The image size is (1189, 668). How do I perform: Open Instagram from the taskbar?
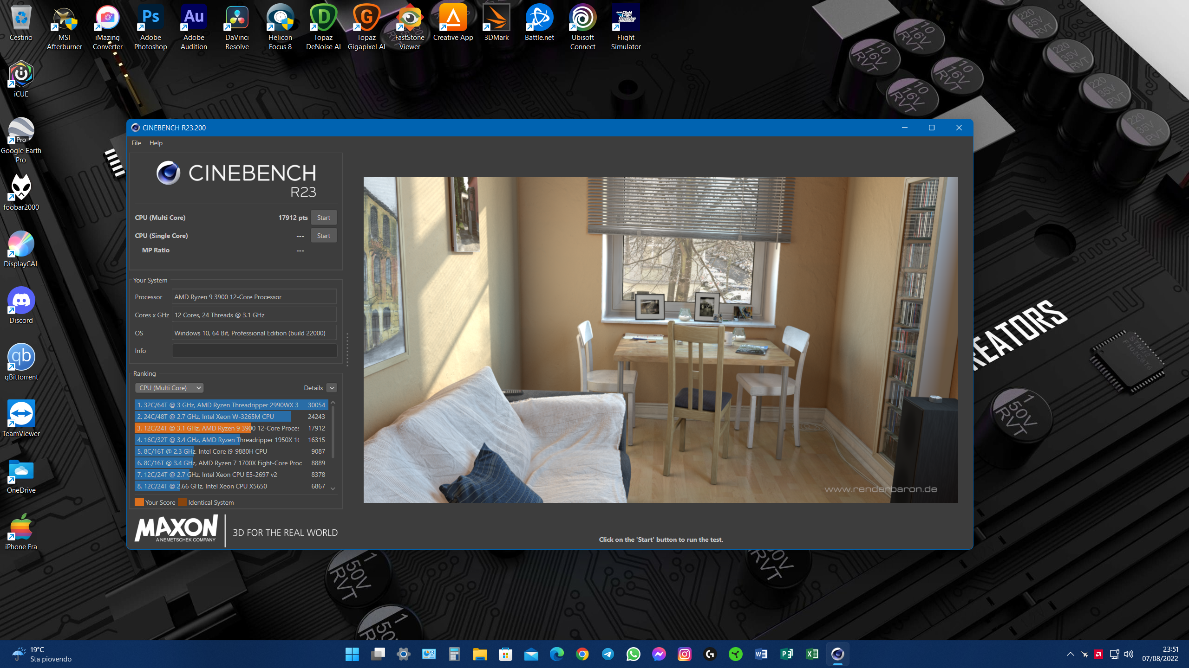(x=685, y=654)
